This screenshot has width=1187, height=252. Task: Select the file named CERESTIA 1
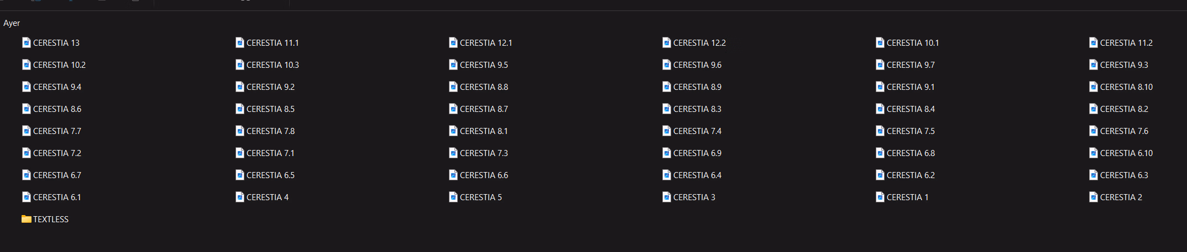(902, 197)
